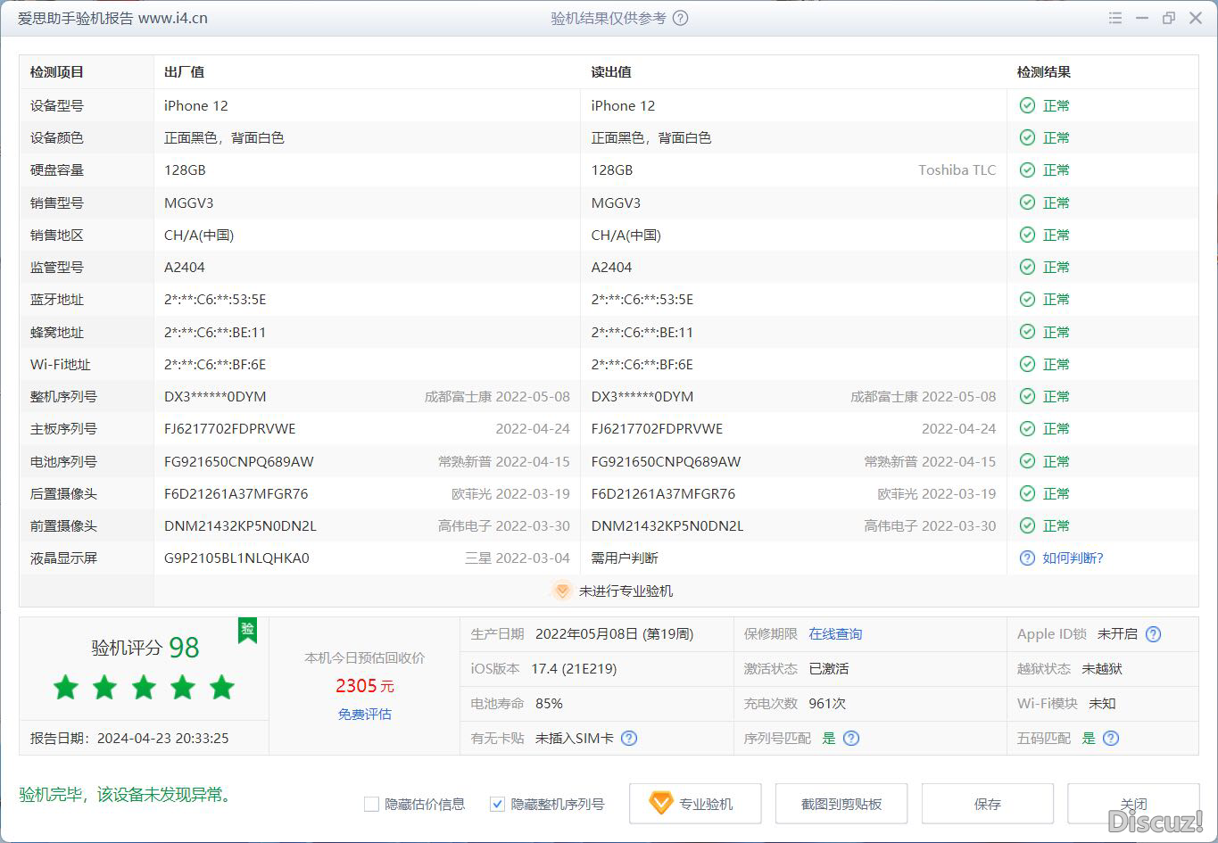Open the 在线查询 warranty link
Viewport: 1218px width, 843px height.
click(x=835, y=634)
